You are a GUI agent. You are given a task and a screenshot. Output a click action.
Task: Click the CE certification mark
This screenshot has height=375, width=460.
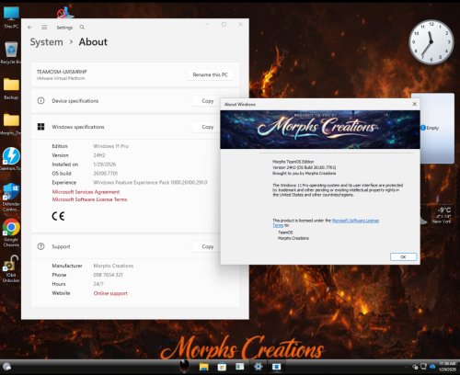pyautogui.click(x=58, y=216)
